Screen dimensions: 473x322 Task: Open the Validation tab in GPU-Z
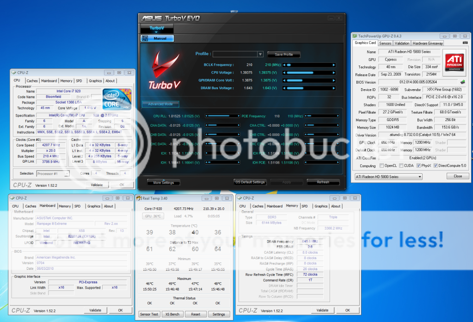[x=402, y=43]
